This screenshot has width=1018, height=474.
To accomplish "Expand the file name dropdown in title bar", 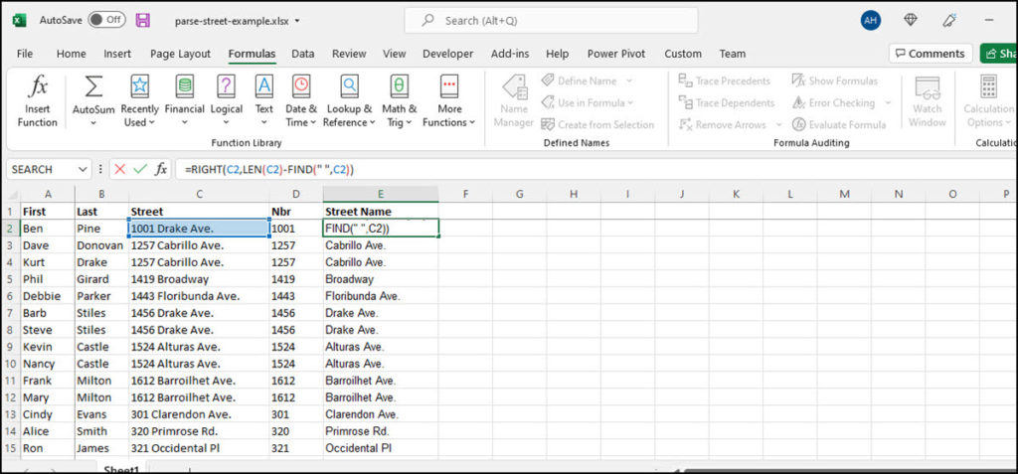I will coord(297,21).
